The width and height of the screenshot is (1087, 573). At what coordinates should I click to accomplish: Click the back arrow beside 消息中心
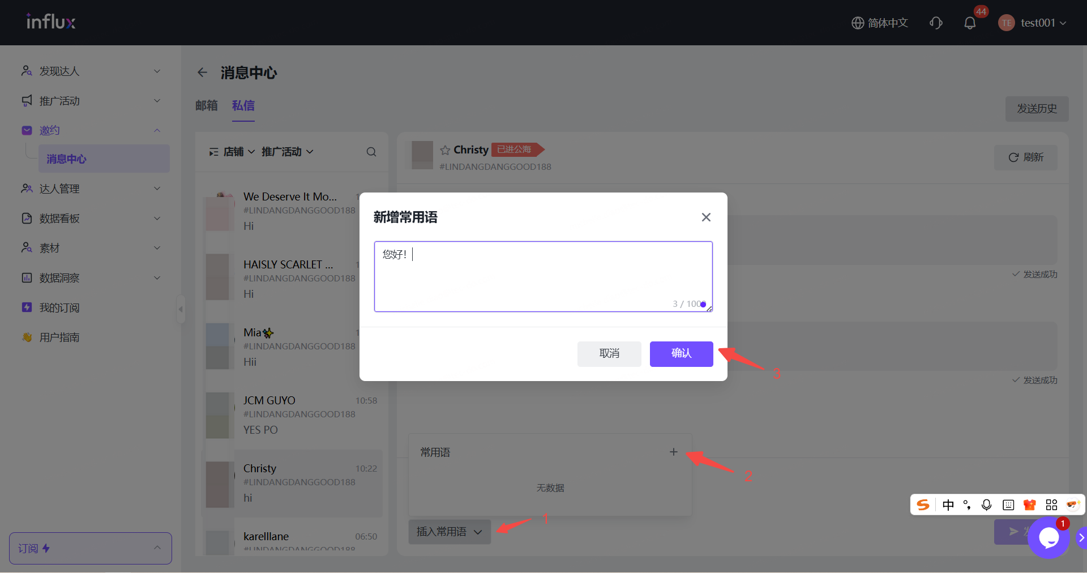coord(202,72)
